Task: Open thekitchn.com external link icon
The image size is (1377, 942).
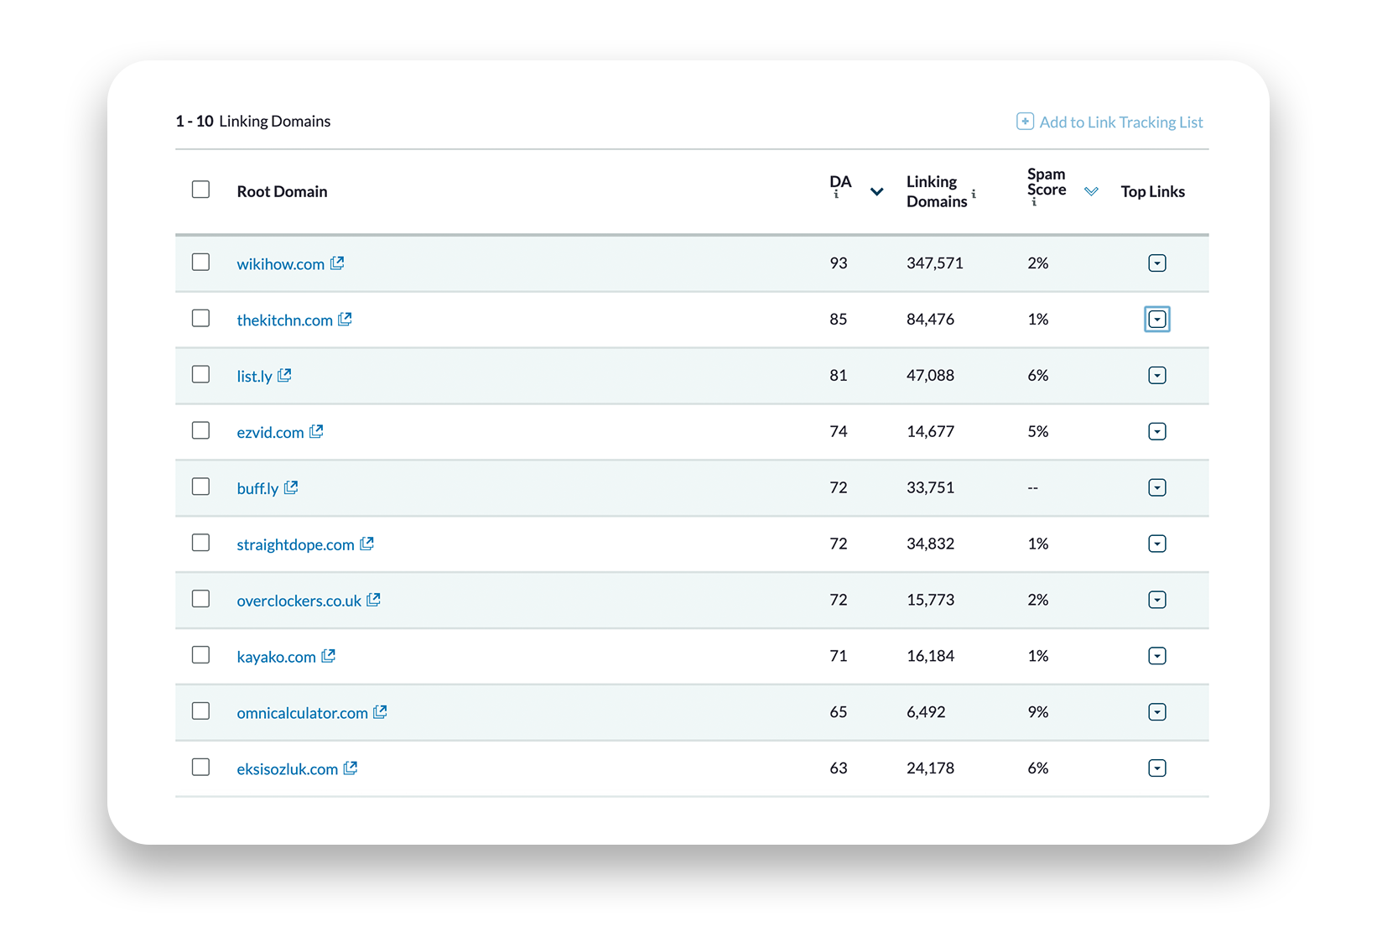Action: click(x=346, y=319)
